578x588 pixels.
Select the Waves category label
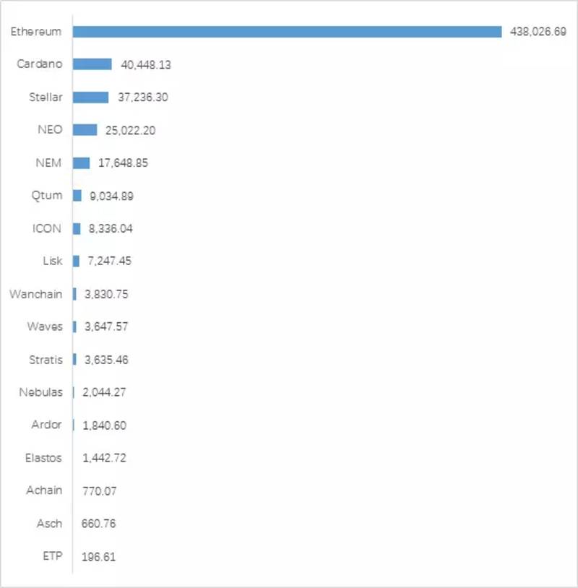(x=45, y=327)
